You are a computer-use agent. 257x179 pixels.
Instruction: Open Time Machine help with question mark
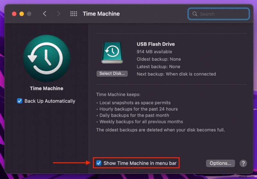243,163
